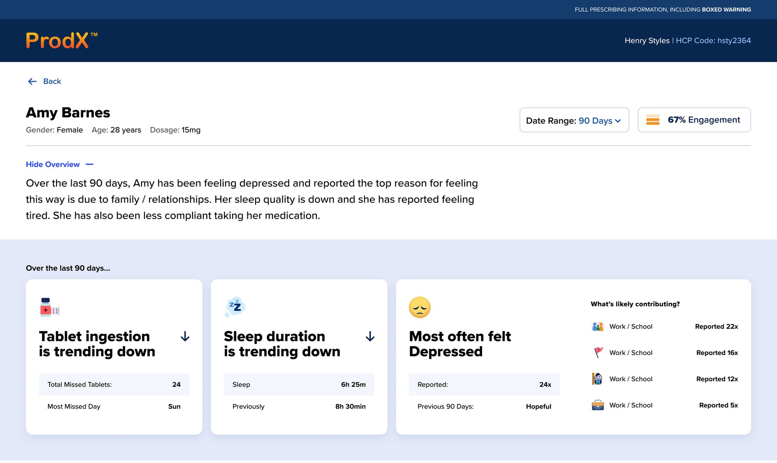Screen dimensions: 777x463
Task: Click the Reported 22x text
Action: pyautogui.click(x=717, y=327)
